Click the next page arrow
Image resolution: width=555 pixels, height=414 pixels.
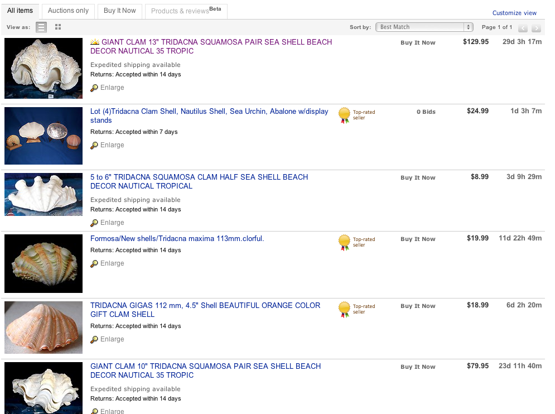(x=536, y=28)
